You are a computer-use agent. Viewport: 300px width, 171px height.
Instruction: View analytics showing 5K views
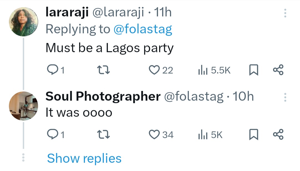[210, 135]
